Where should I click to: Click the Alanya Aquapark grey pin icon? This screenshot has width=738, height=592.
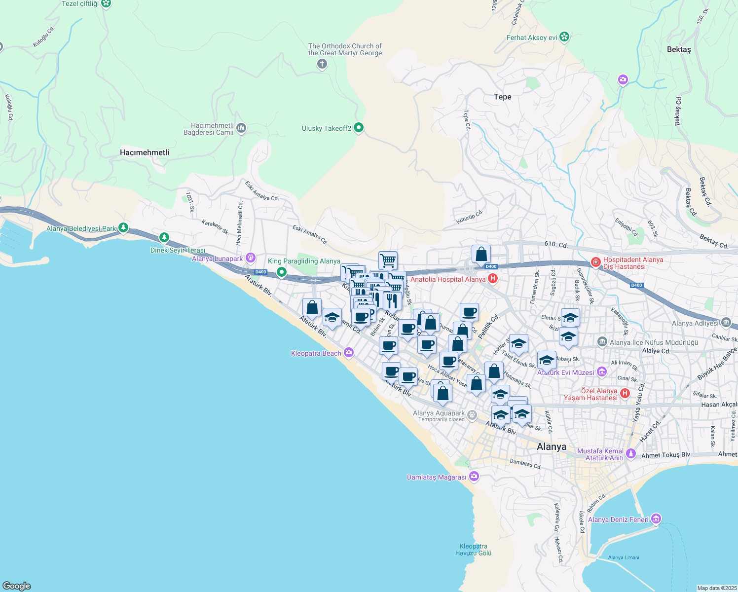tap(472, 414)
